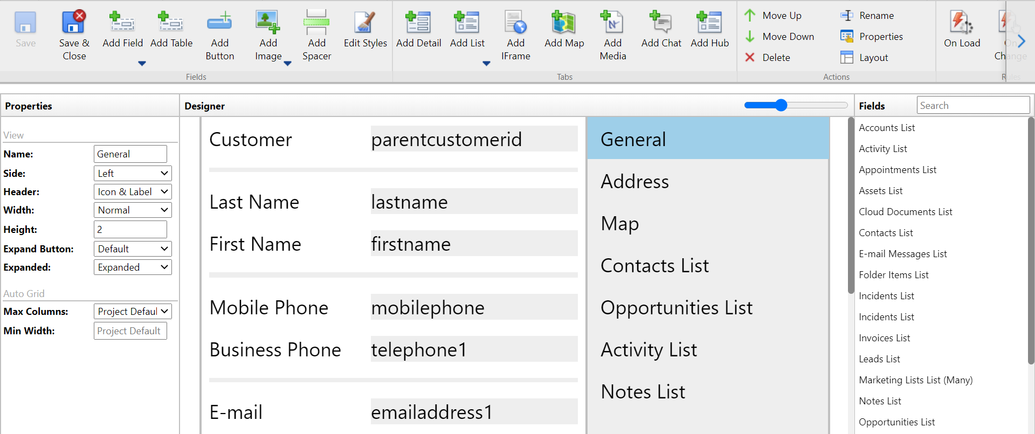
Task: Open the Edit Styles tool
Action: click(365, 23)
